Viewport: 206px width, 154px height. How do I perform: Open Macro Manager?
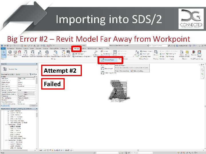pos(182,54)
